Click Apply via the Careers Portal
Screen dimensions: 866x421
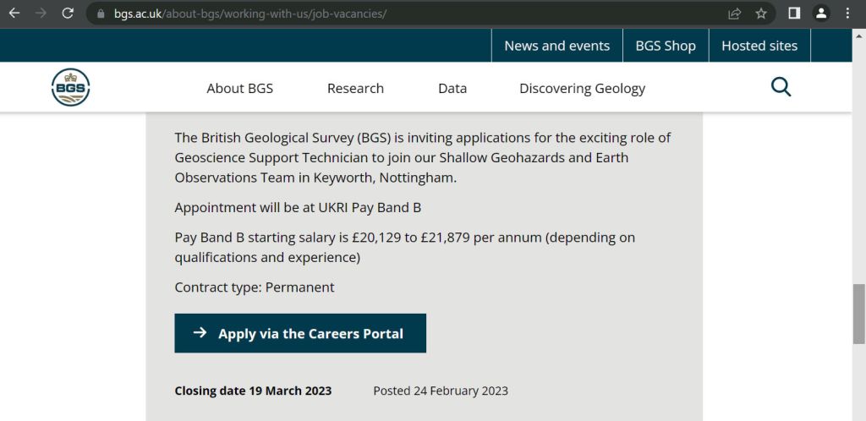(300, 333)
